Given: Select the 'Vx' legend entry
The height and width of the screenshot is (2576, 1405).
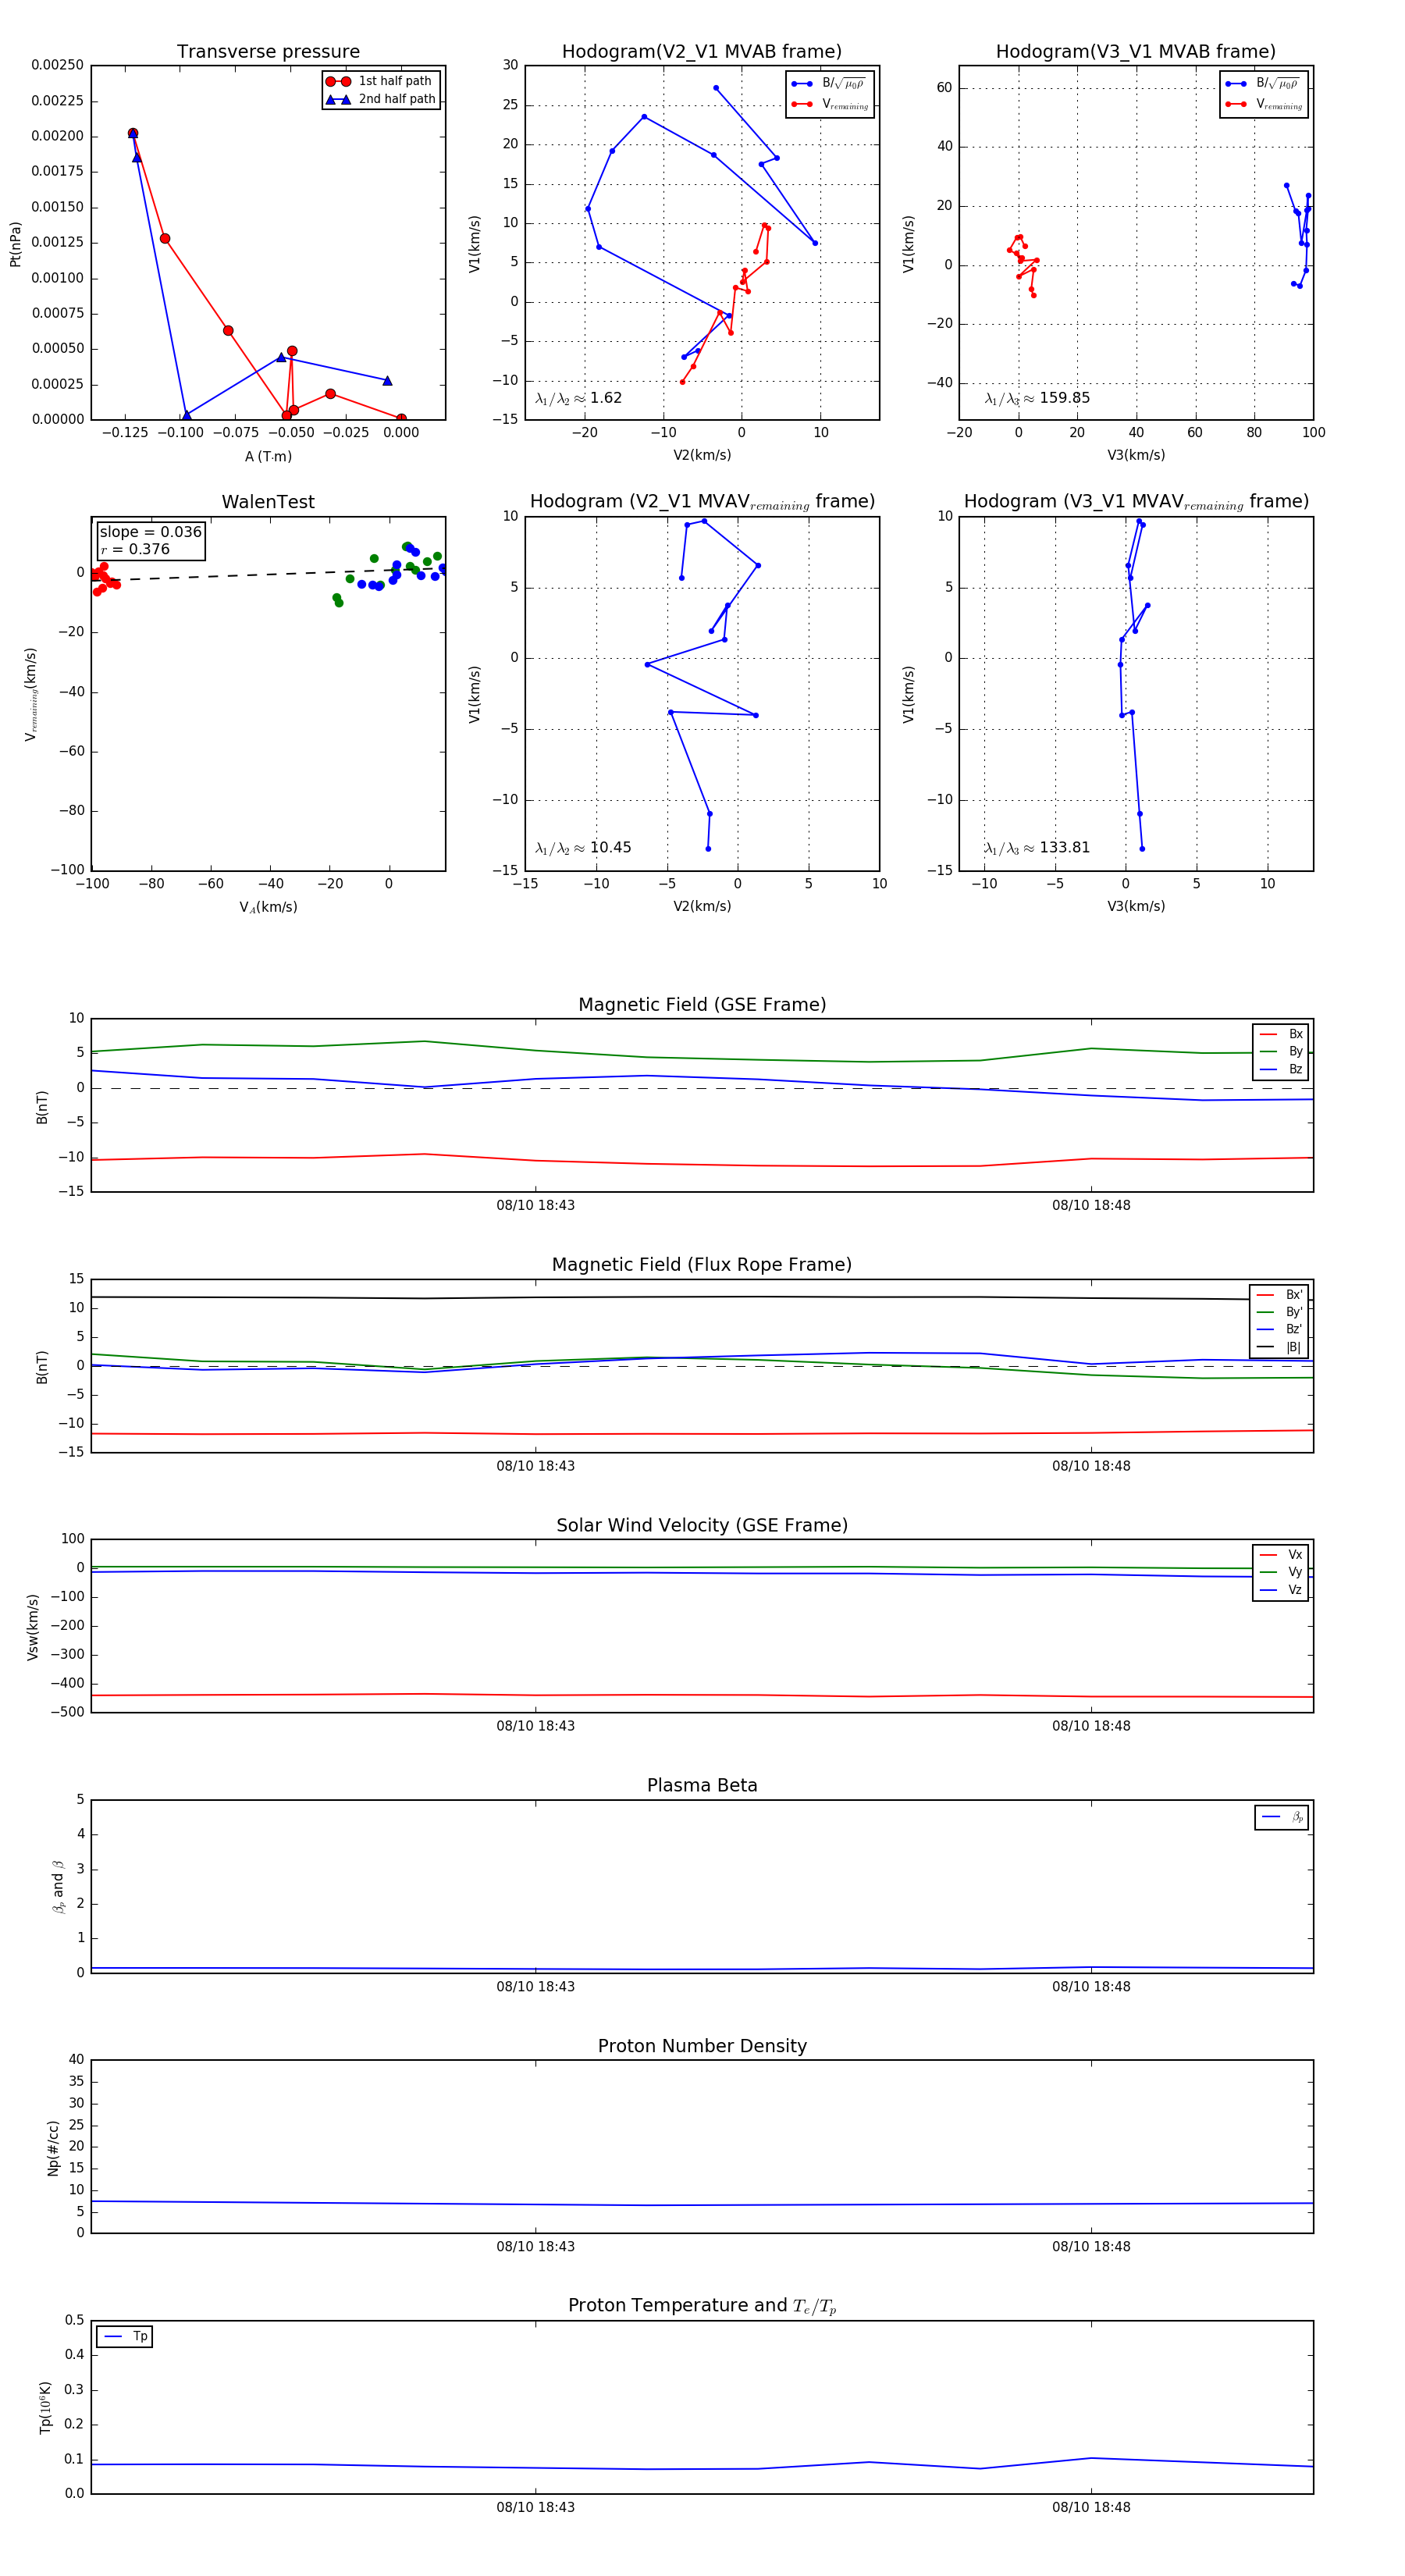Looking at the screenshot, I should tap(1281, 1555).
